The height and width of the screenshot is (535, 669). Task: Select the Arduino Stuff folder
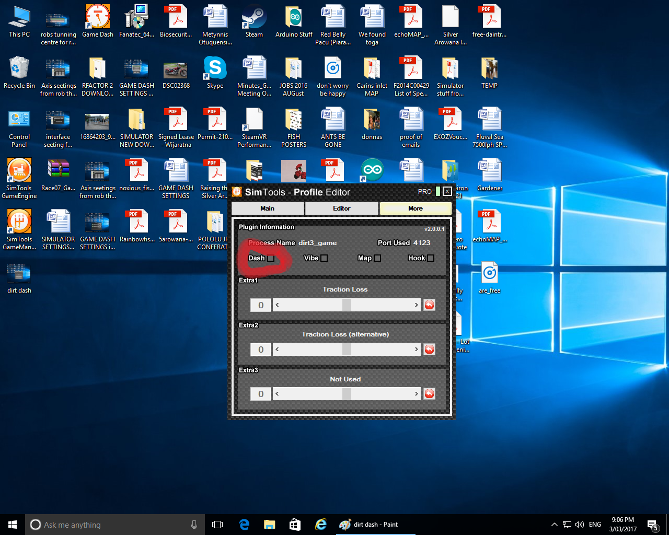pos(294,21)
